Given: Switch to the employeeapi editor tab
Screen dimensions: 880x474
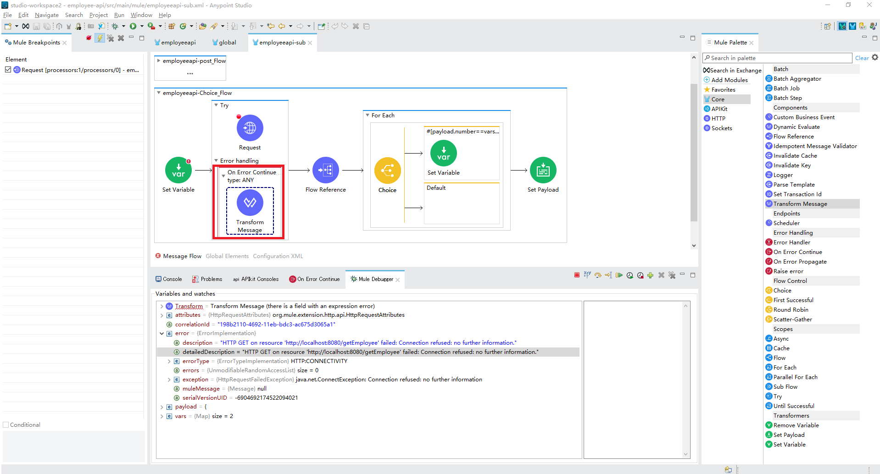Looking at the screenshot, I should pyautogui.click(x=175, y=42).
